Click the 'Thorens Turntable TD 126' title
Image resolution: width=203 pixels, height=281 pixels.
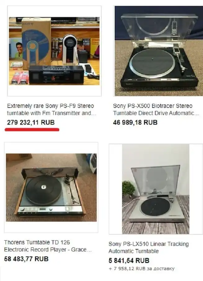37,242
